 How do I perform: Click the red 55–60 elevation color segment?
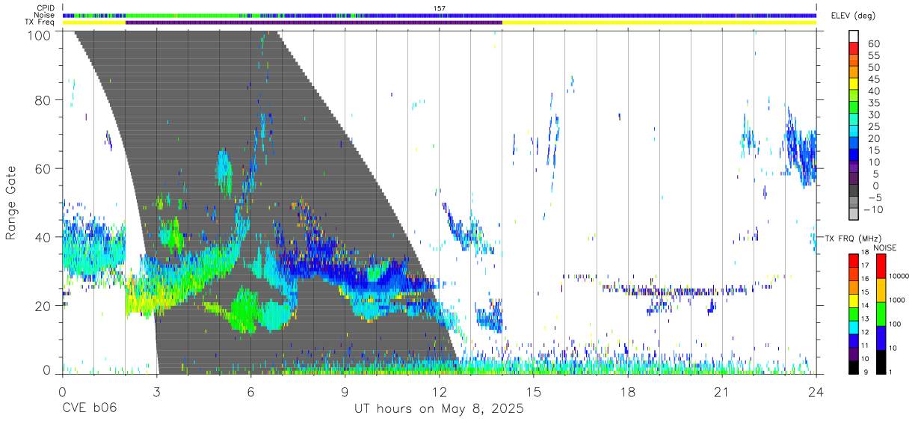pos(854,49)
